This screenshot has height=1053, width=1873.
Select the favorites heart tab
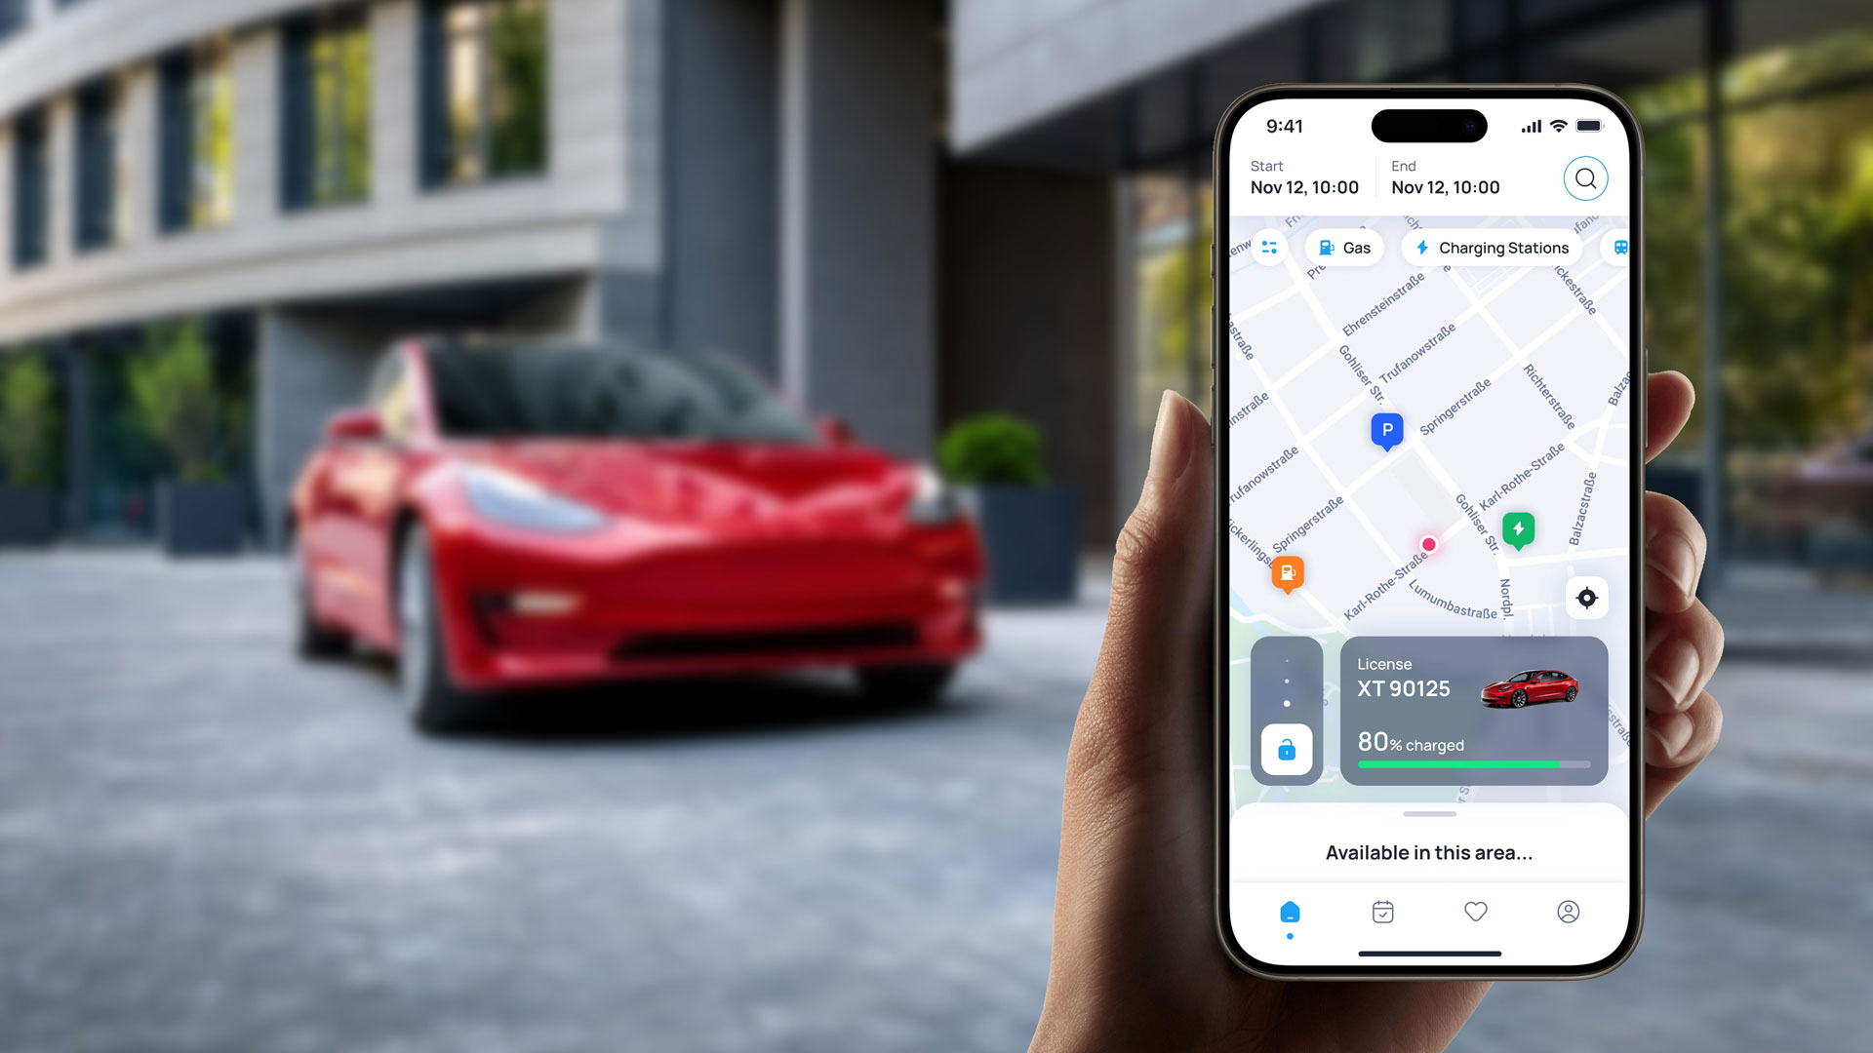(1476, 911)
